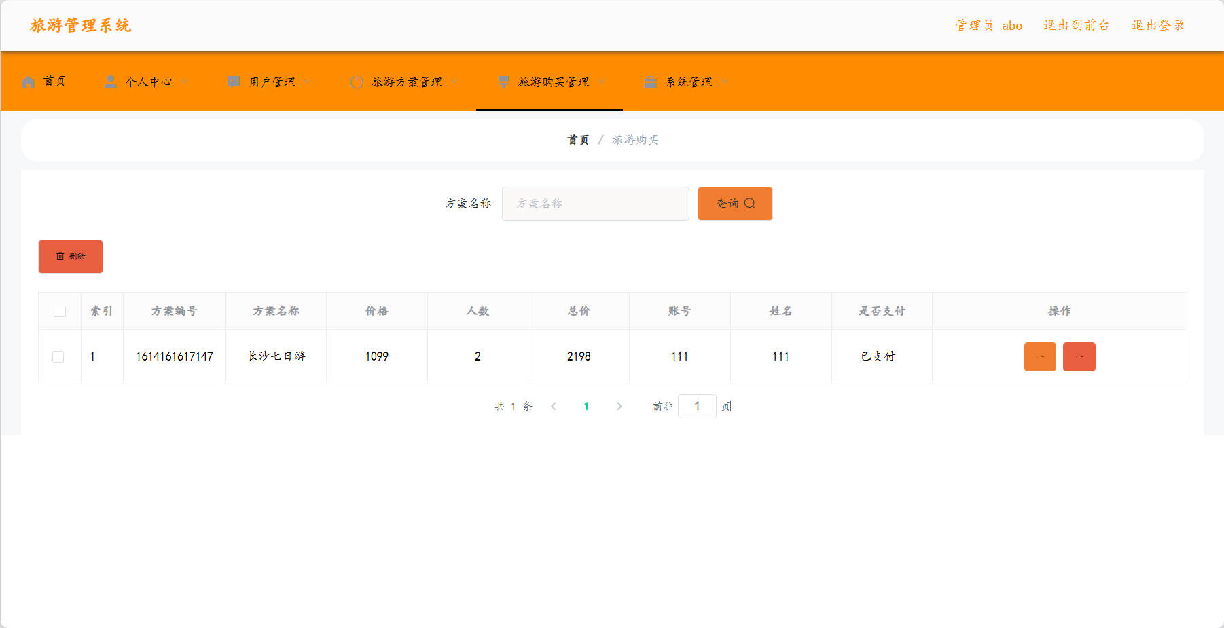
Task: Focus the 方案名称 search input field
Action: (x=596, y=204)
